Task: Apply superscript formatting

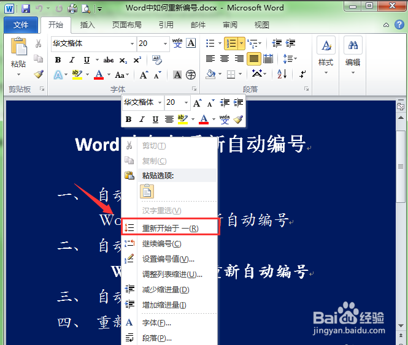Action: (137, 60)
